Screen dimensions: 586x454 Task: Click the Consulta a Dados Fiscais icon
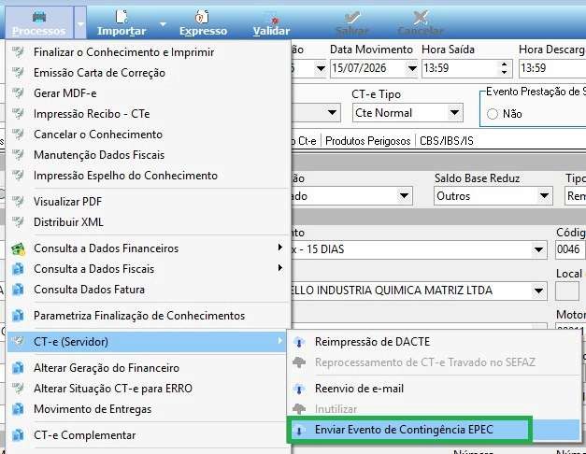click(18, 269)
